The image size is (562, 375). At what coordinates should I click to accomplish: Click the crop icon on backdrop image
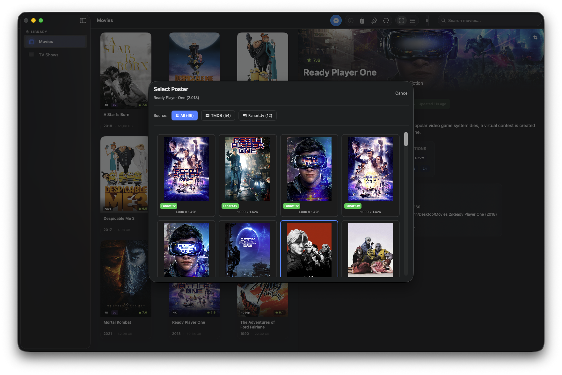point(535,38)
